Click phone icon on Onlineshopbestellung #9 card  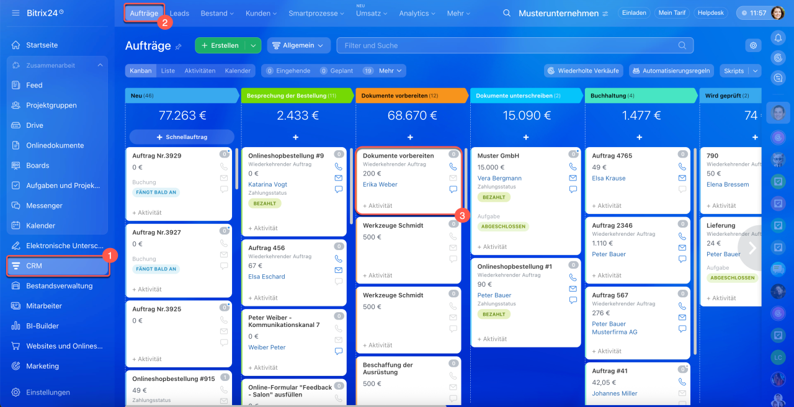click(x=338, y=167)
